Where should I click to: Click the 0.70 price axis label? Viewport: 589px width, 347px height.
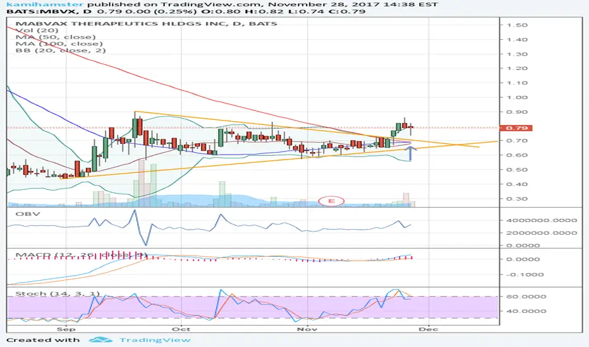coord(517,141)
